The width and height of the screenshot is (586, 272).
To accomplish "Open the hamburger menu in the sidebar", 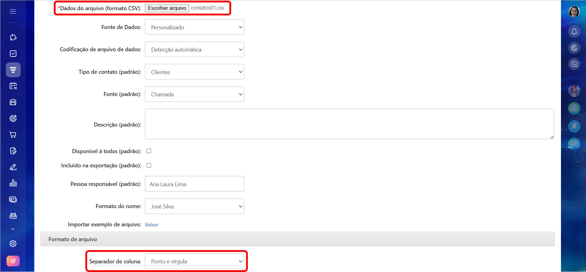I will 13,11.
